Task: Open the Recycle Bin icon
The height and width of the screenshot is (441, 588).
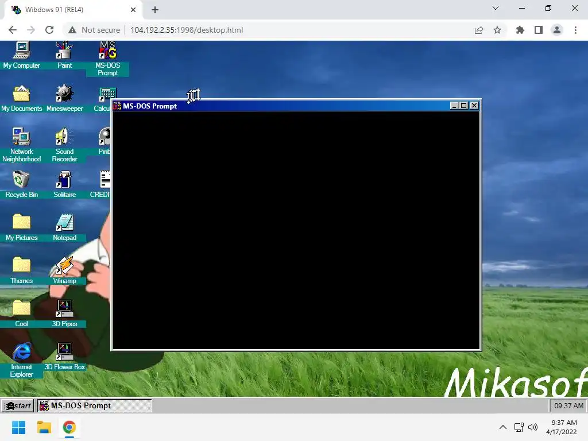Action: [x=21, y=184]
